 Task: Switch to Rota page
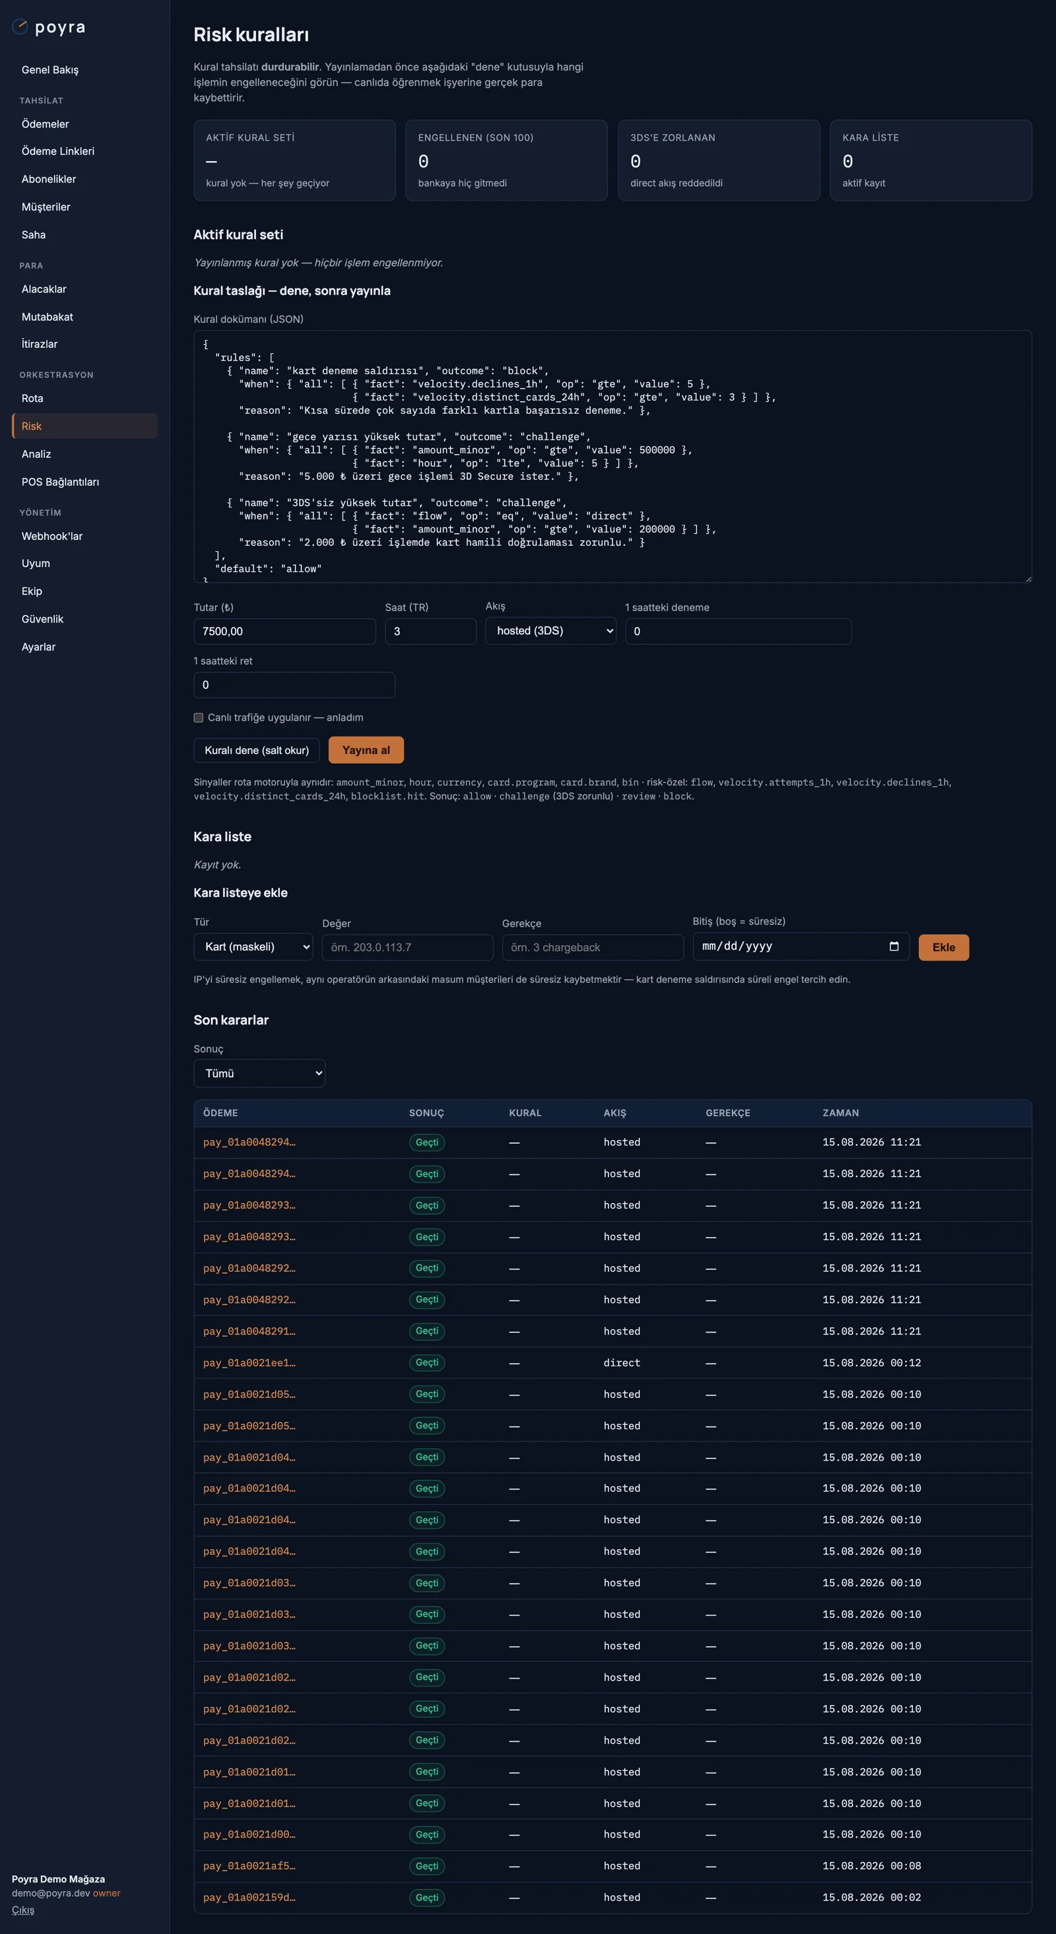(x=85, y=398)
